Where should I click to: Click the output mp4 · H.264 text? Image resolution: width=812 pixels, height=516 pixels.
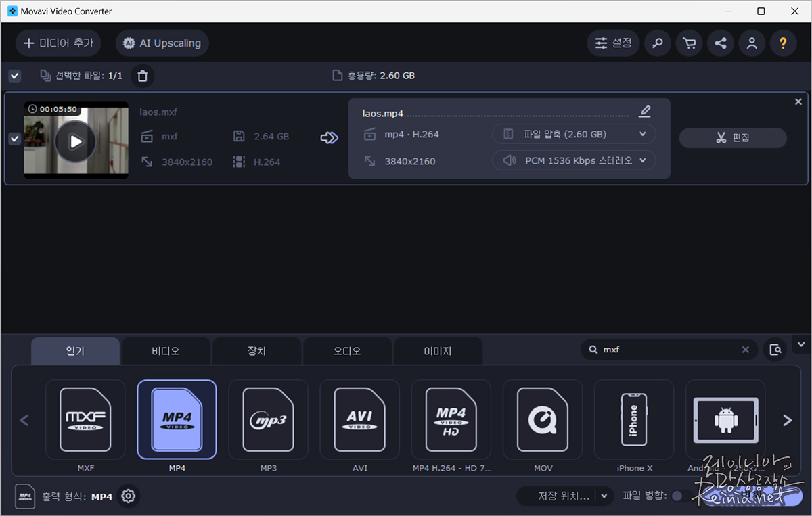click(x=411, y=134)
